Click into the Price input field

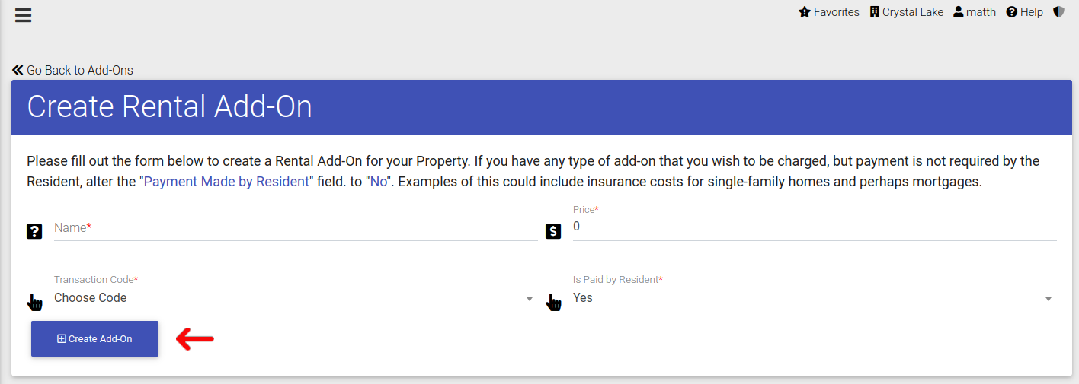coord(815,227)
